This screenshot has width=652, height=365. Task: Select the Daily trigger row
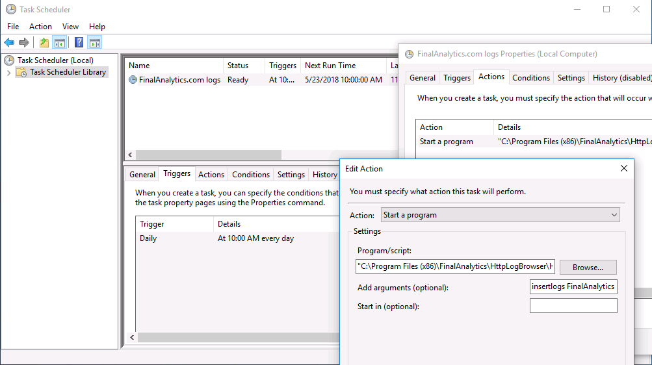[238, 238]
